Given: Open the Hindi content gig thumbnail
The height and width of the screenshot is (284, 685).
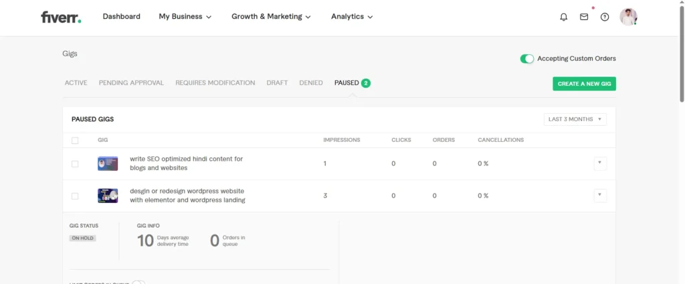Looking at the screenshot, I should click(x=108, y=163).
